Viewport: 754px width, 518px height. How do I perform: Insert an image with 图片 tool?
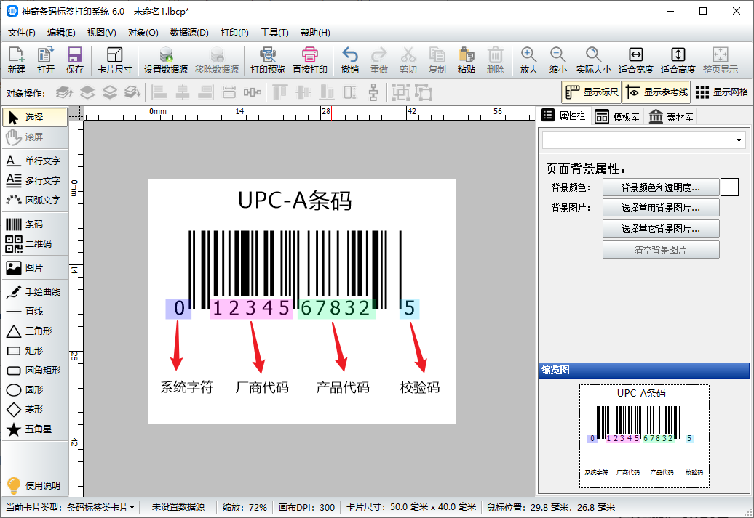[35, 268]
